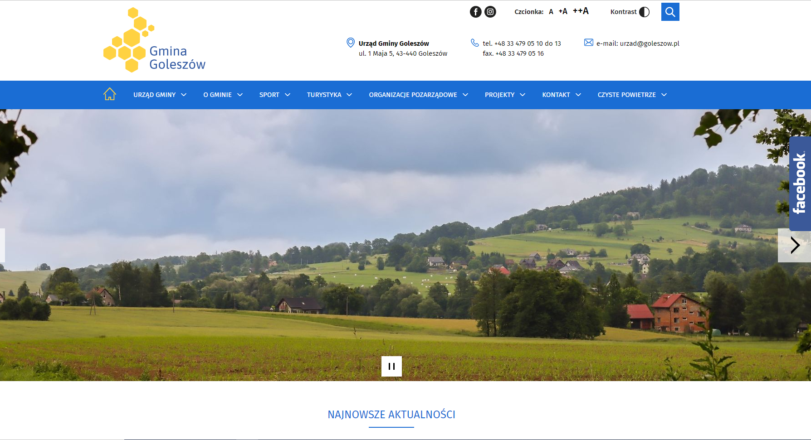Set largest font size with '++A'
The width and height of the screenshot is (811, 440).
click(x=581, y=11)
